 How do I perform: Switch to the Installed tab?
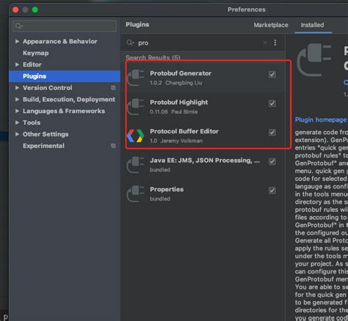click(x=312, y=25)
